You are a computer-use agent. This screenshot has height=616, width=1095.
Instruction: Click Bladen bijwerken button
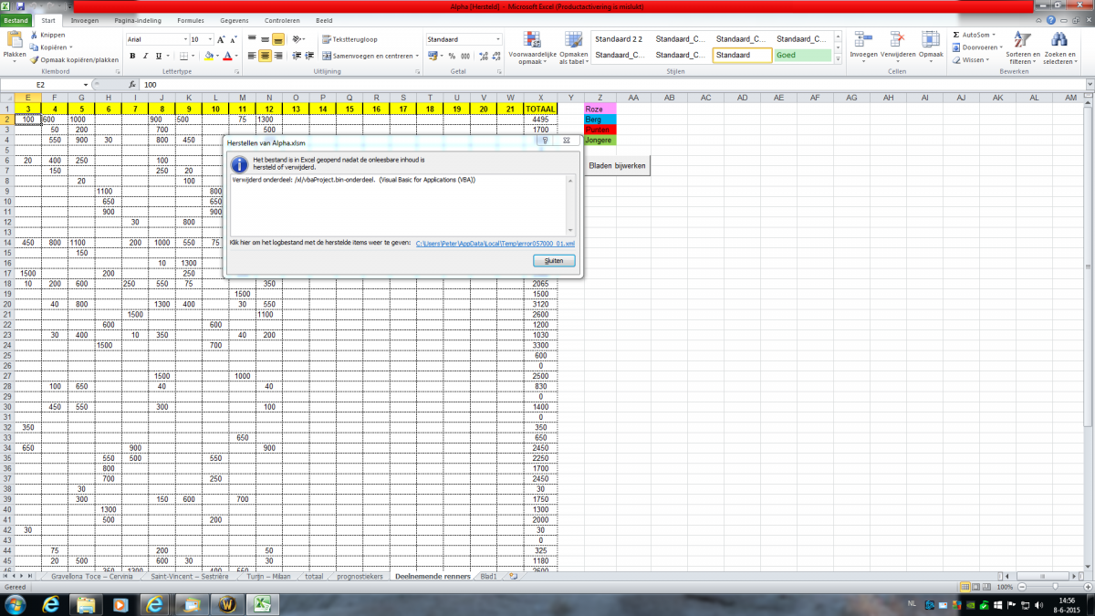point(618,167)
